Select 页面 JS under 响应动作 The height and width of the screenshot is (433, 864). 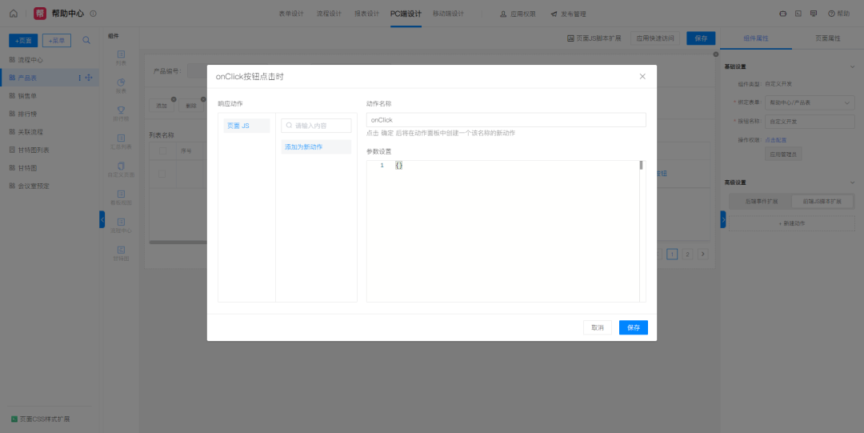coord(246,126)
